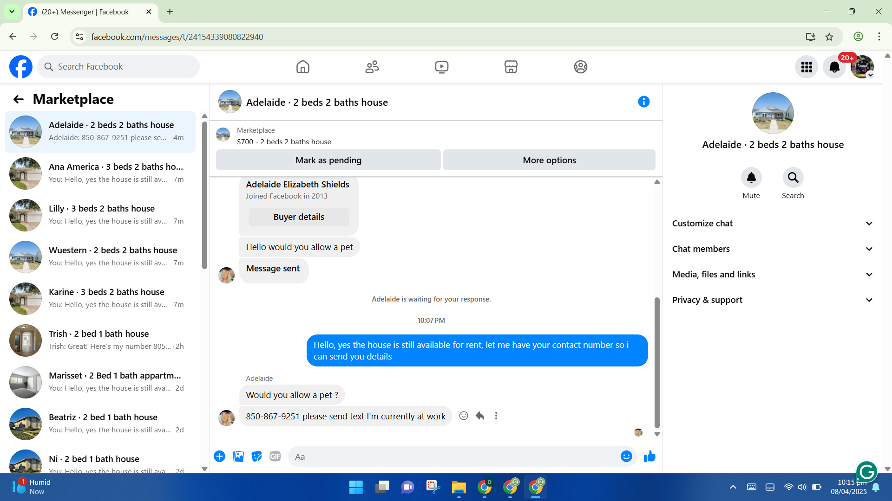Open the emoji picker in message box
Viewport: 892px width, 501px height.
pos(626,456)
